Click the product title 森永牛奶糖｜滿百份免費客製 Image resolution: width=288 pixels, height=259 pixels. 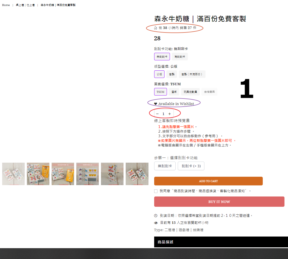tap(200, 19)
